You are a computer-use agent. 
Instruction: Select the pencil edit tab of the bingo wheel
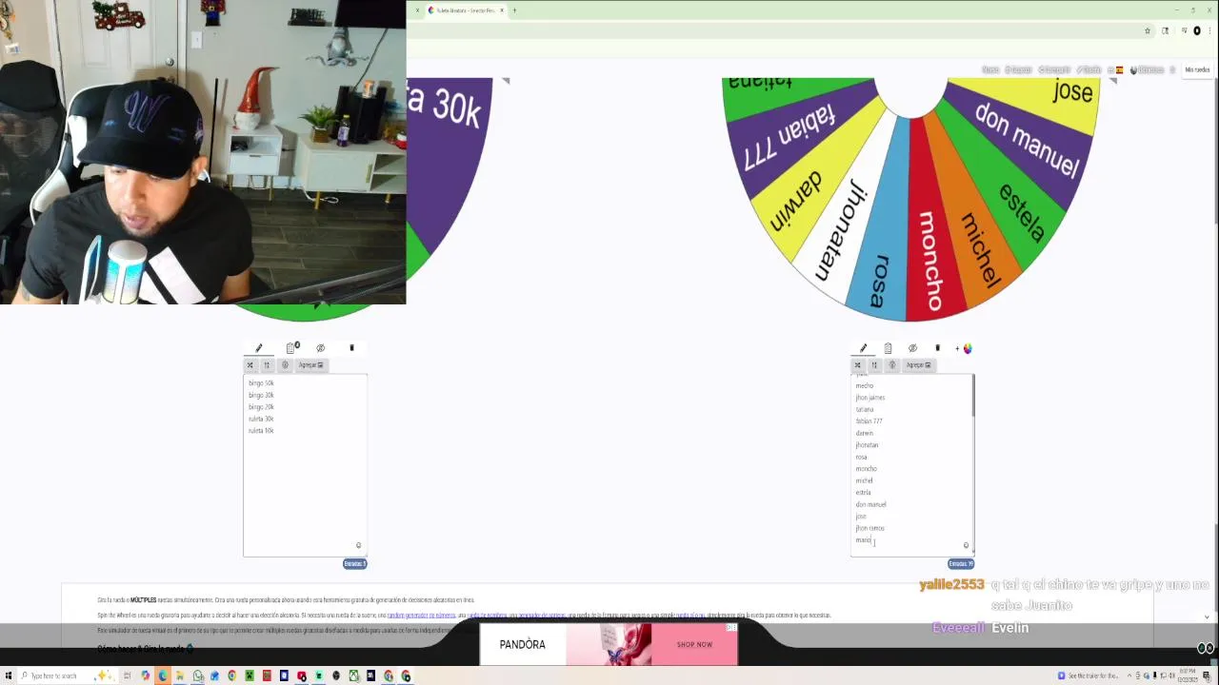(258, 348)
